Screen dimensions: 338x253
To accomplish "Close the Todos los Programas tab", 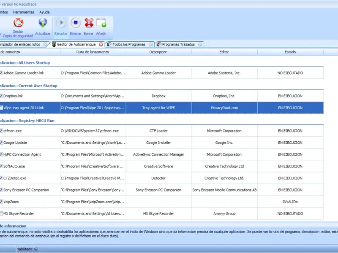I will (x=150, y=44).
